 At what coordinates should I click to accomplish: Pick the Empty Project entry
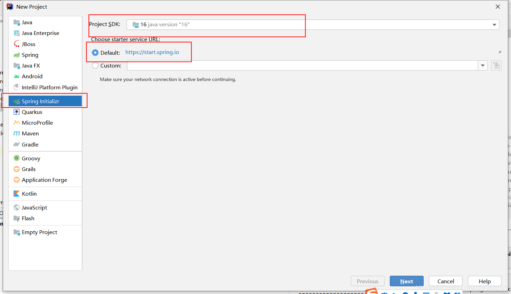click(x=45, y=232)
